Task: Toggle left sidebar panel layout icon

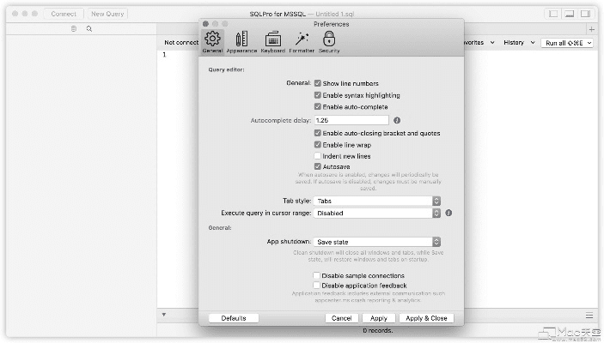Action: click(x=553, y=14)
